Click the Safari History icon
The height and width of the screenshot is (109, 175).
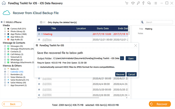click(8, 83)
